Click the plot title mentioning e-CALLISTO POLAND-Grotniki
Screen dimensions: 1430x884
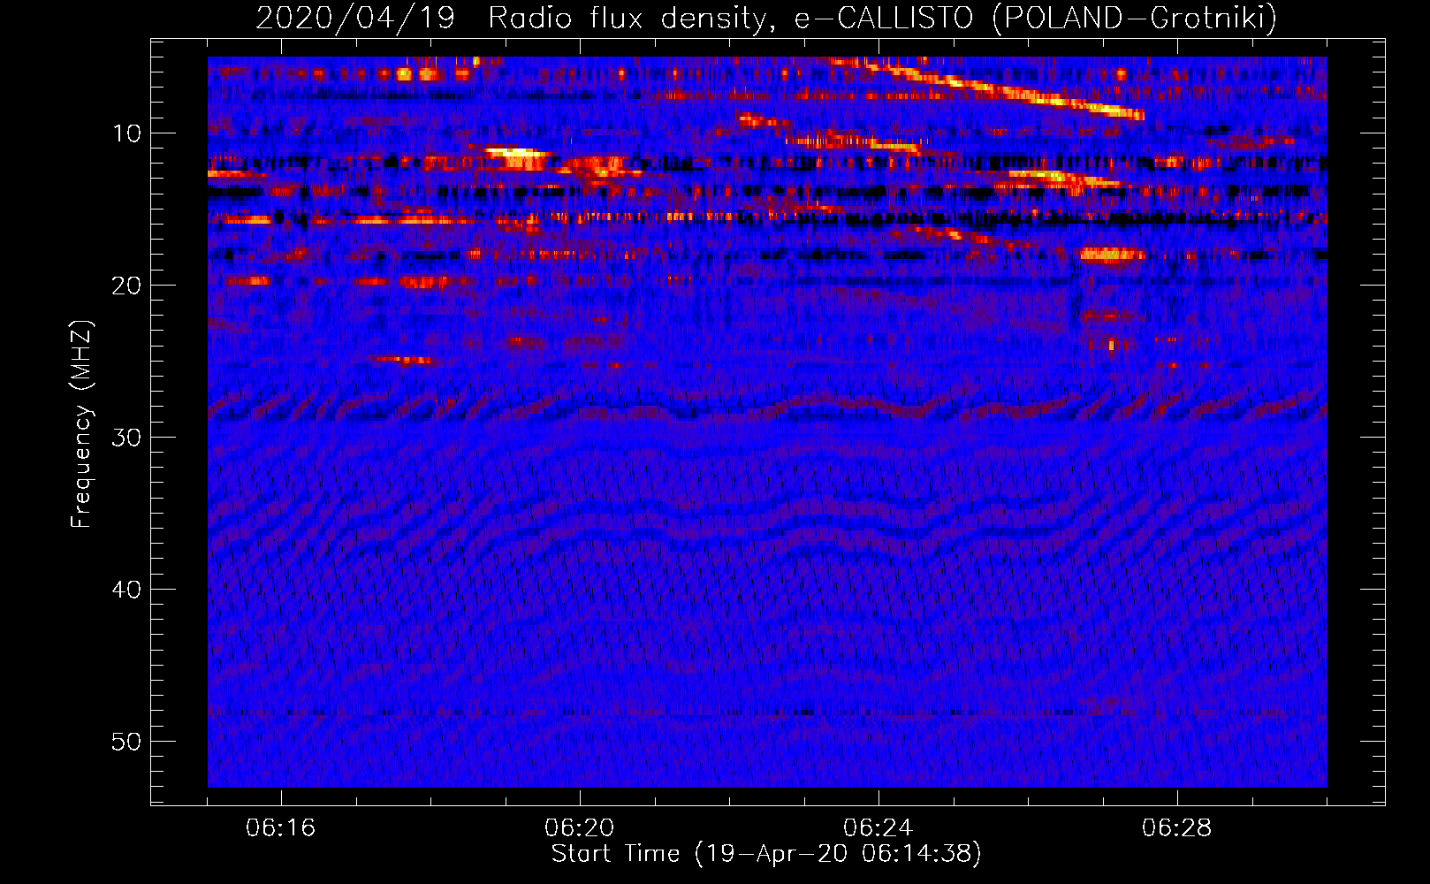(x=766, y=18)
